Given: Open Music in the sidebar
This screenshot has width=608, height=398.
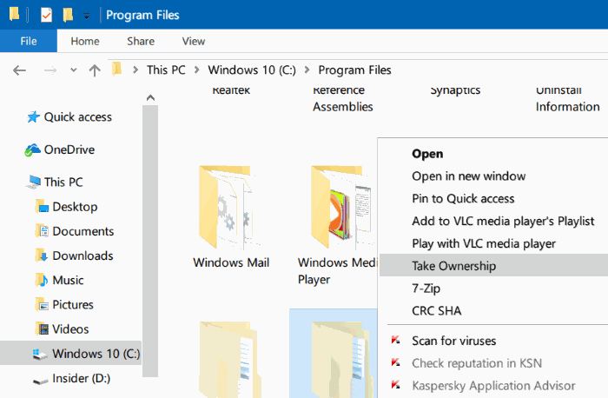Looking at the screenshot, I should pos(68,280).
